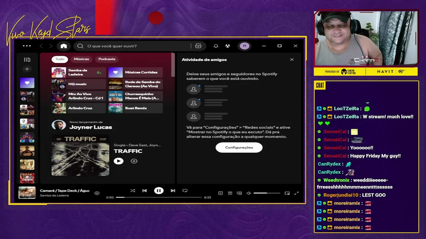
Task: Click now-playing cover thumbnail
Action: [x=27, y=193]
